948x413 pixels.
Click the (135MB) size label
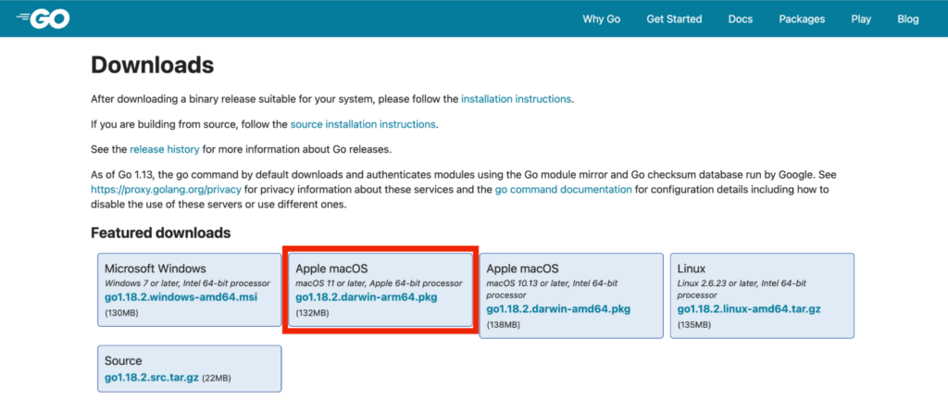coord(694,325)
